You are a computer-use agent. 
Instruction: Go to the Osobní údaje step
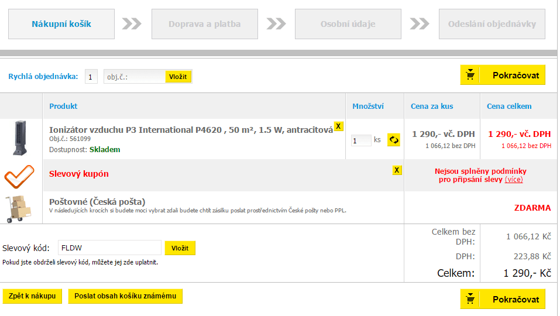coord(348,24)
